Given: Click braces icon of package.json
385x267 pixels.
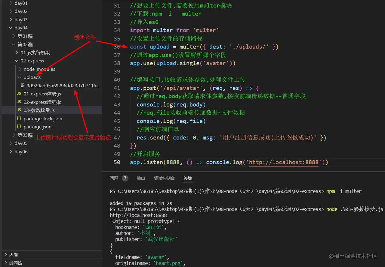Looking at the screenshot, I should [x=19, y=127].
